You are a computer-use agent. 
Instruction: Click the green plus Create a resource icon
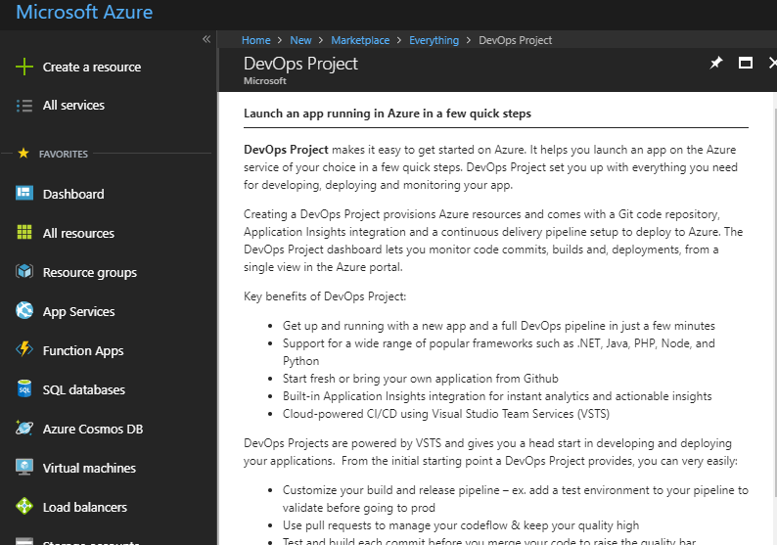tap(24, 67)
